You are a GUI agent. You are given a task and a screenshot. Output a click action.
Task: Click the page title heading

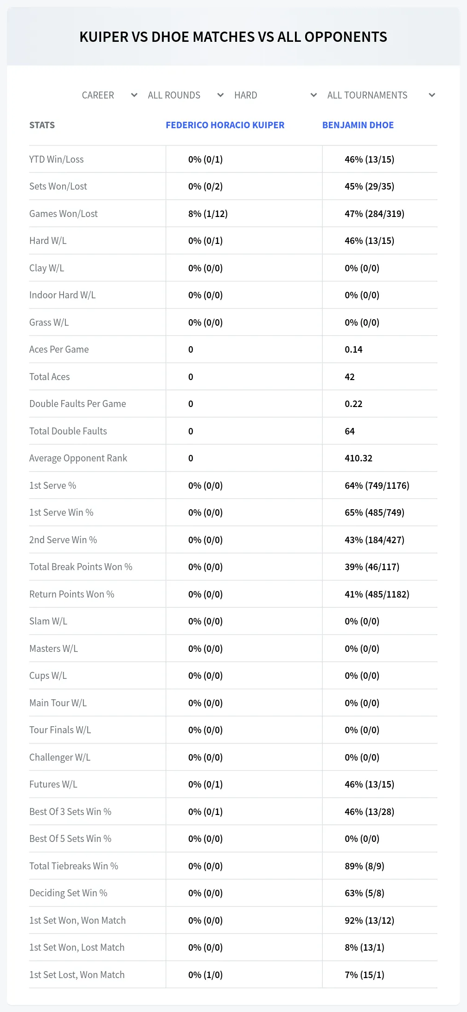tap(233, 37)
